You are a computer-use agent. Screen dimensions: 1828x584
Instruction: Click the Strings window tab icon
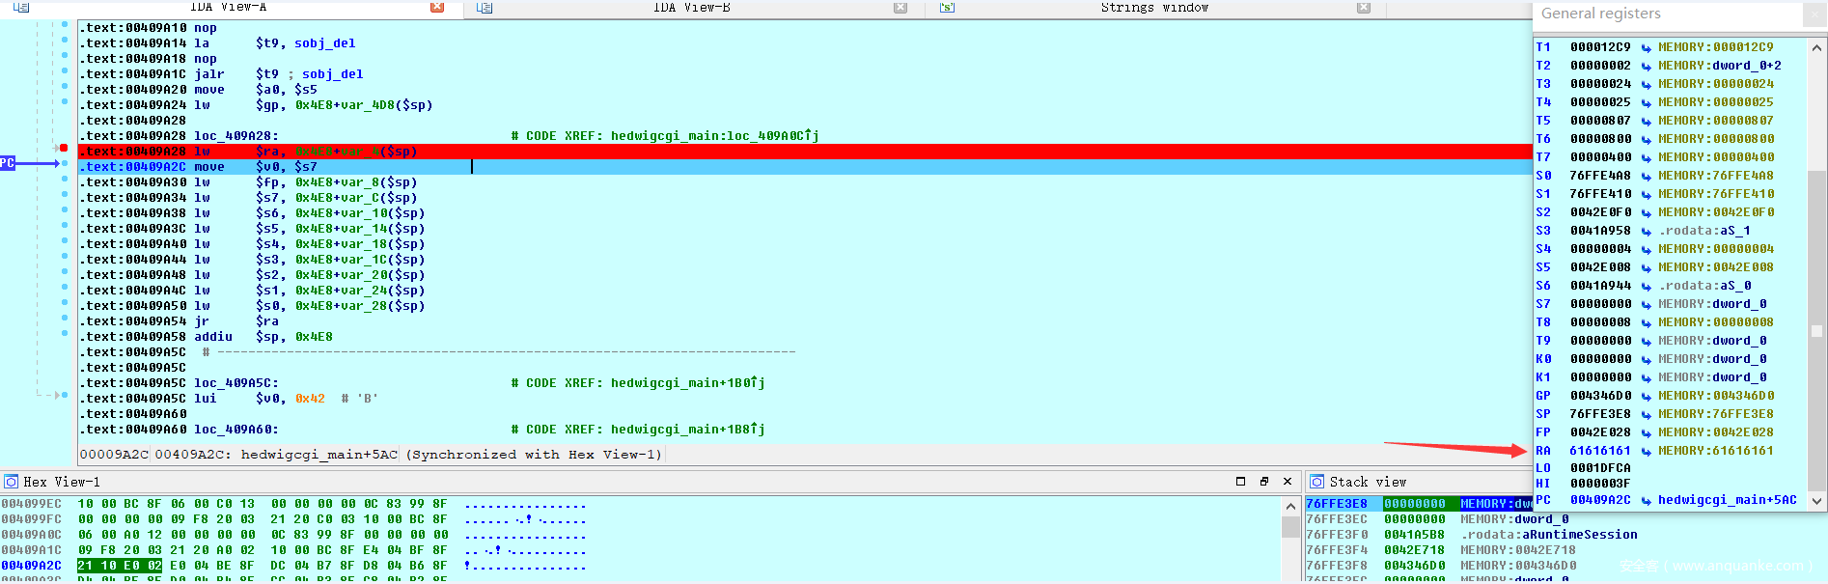(x=948, y=7)
